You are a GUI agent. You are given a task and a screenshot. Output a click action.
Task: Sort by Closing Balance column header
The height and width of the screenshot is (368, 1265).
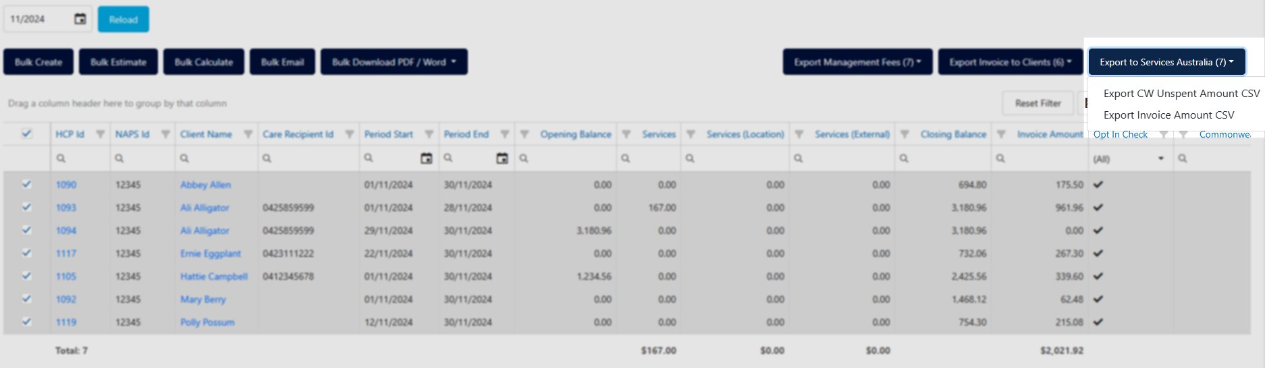[953, 134]
